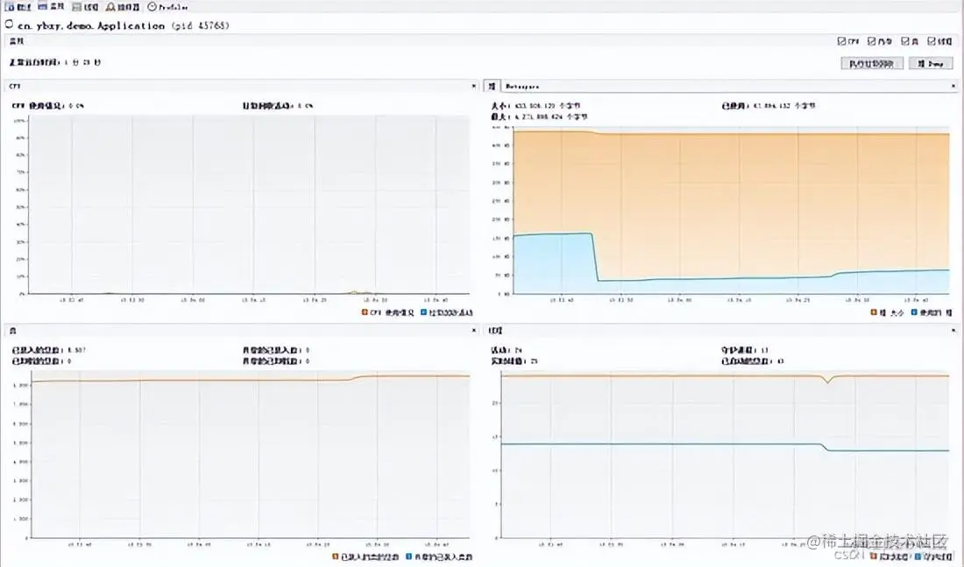The width and height of the screenshot is (964, 567).
Task: Close the Threads graph panel
Action: click(x=953, y=330)
